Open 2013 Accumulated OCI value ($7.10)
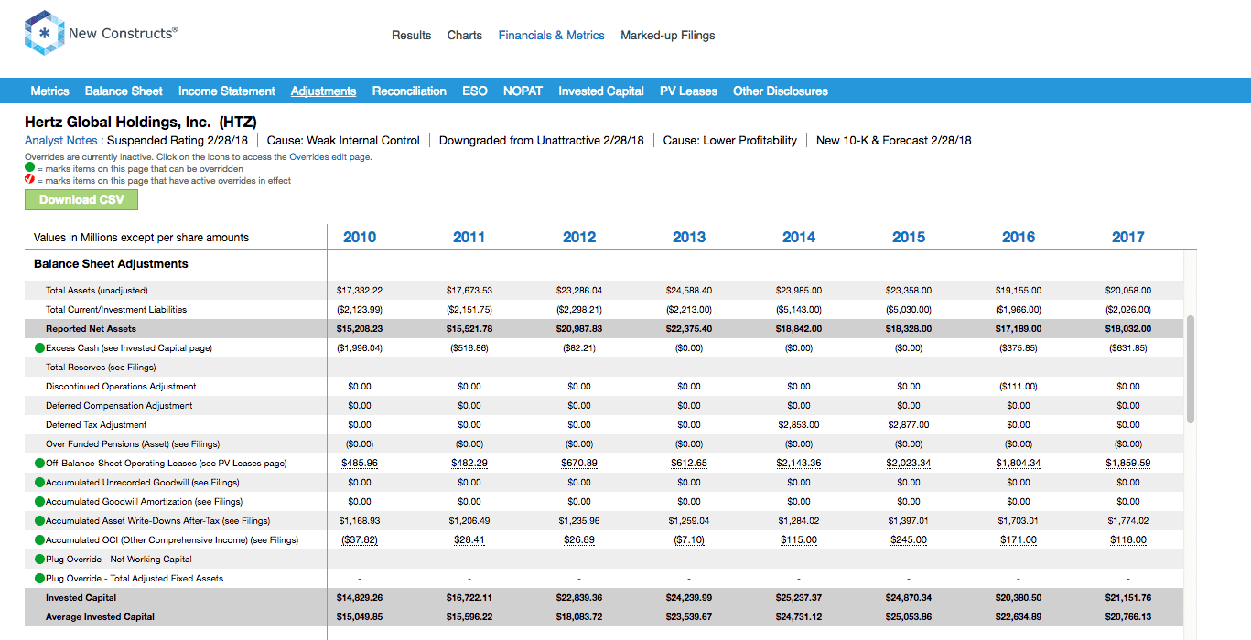The height and width of the screenshot is (640, 1251). [689, 540]
